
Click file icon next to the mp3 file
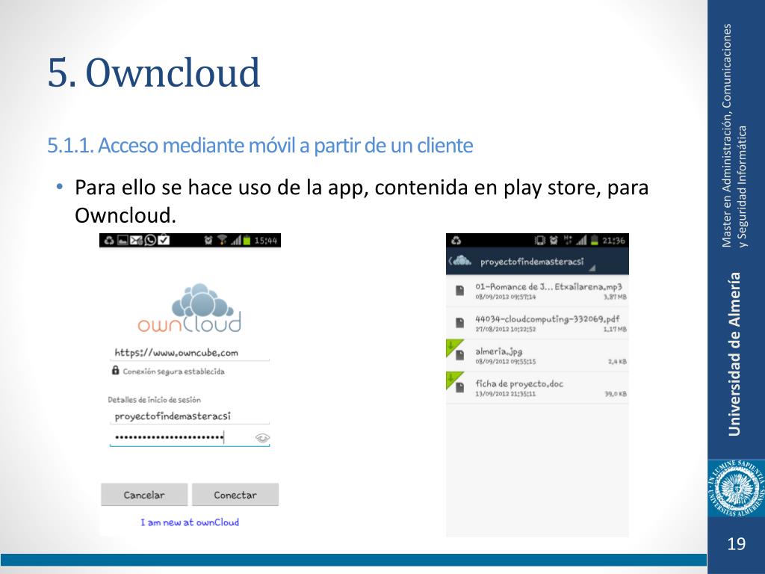pyautogui.click(x=459, y=291)
